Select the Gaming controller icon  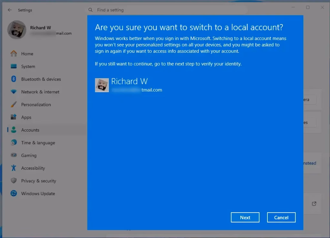(x=14, y=155)
